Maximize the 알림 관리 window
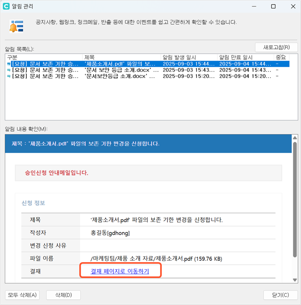The image size is (301, 305). coord(273,6)
